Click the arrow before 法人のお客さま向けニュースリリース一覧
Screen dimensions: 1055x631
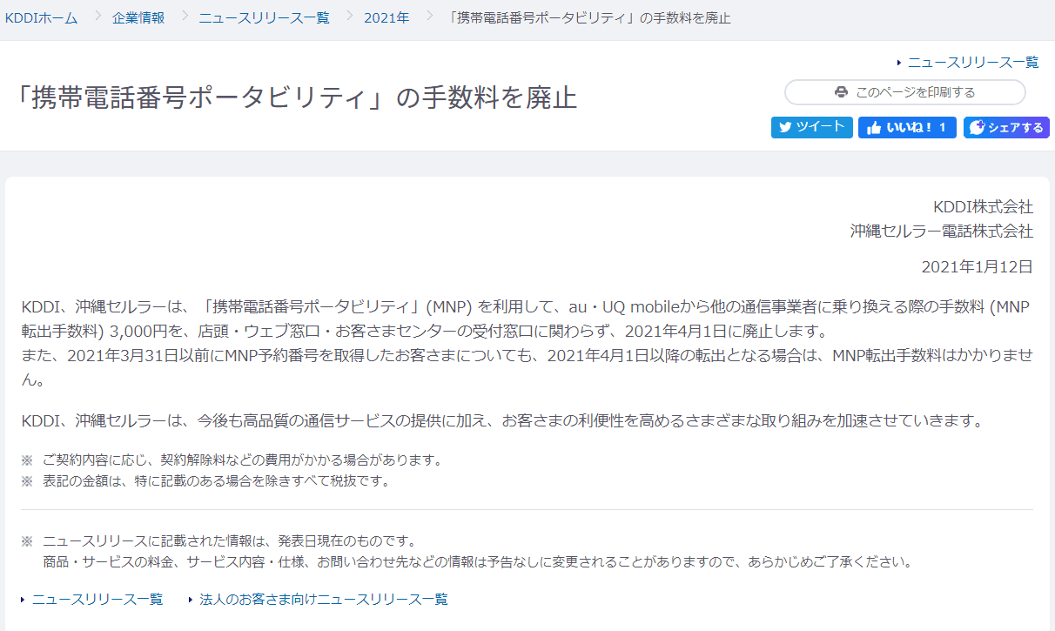[x=191, y=600]
